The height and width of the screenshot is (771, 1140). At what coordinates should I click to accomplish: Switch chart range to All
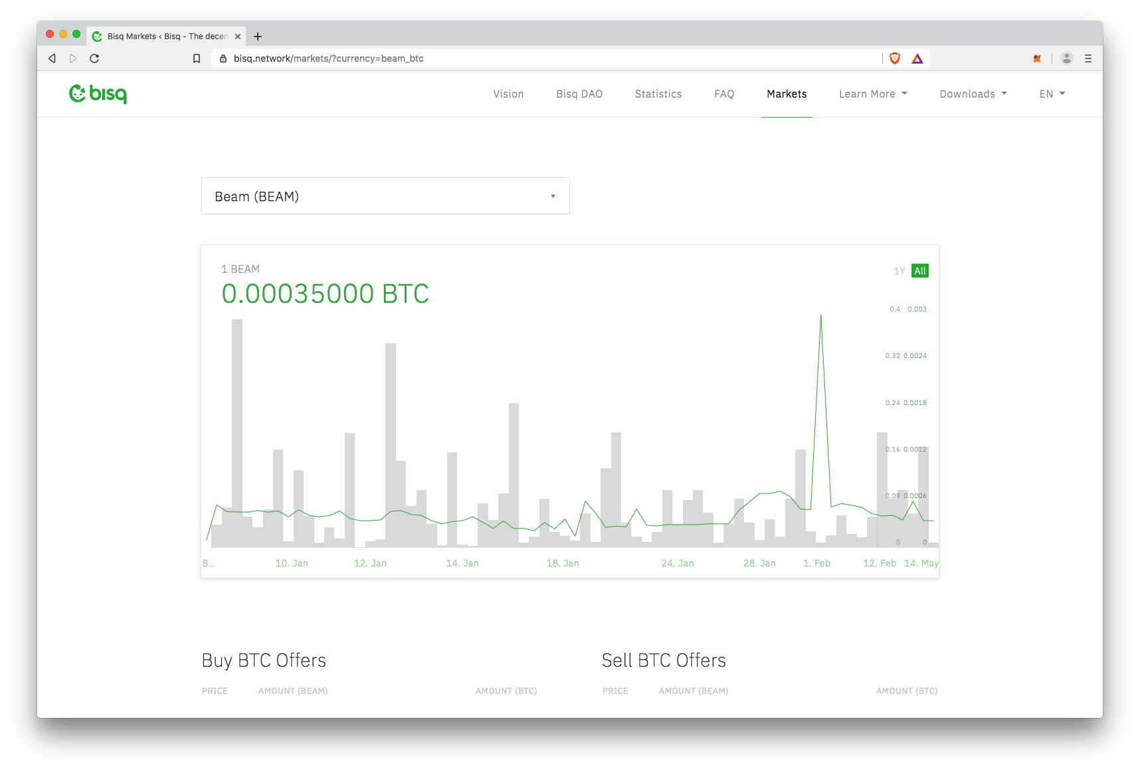[920, 271]
